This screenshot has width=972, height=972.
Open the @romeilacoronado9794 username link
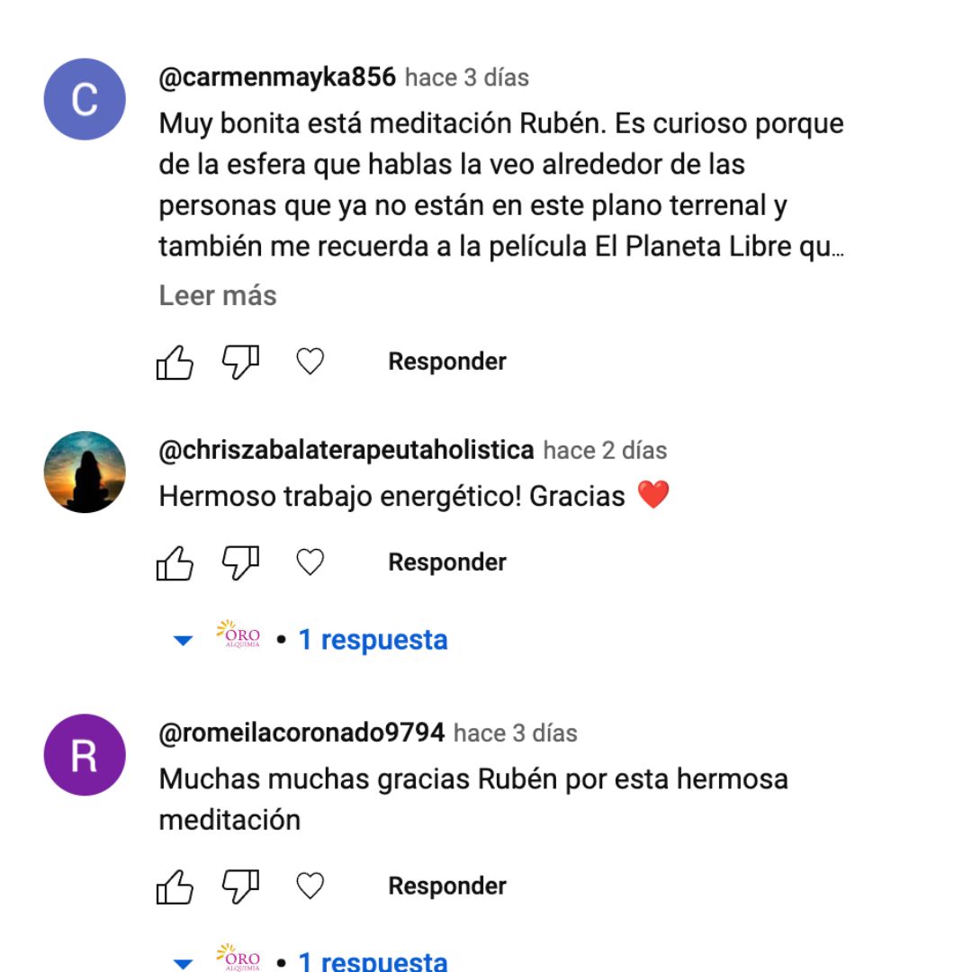click(x=301, y=733)
